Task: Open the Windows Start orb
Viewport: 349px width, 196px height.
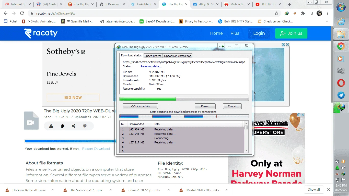Action: click(x=341, y=7)
